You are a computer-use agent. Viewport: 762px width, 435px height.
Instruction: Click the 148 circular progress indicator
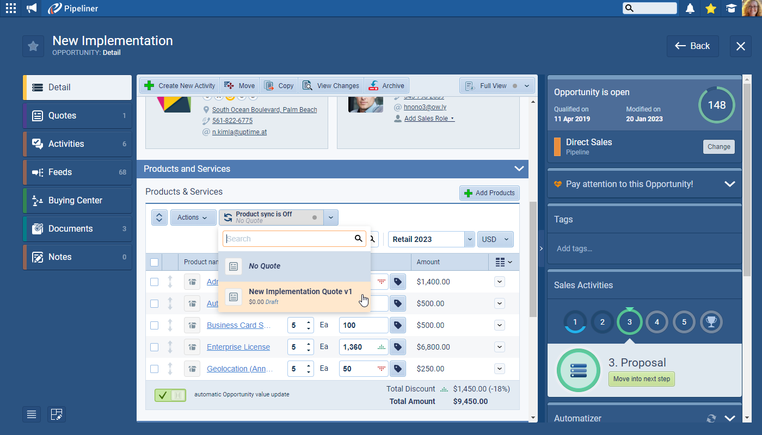click(x=716, y=105)
